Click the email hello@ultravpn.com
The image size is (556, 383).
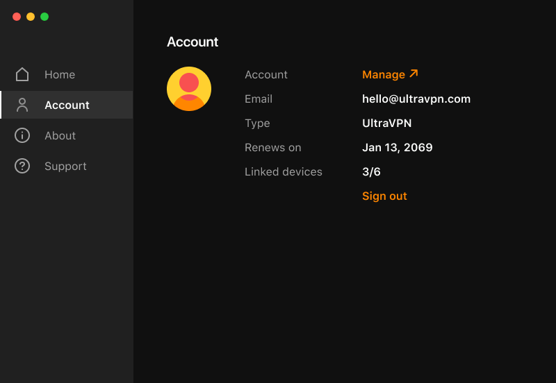(x=416, y=99)
